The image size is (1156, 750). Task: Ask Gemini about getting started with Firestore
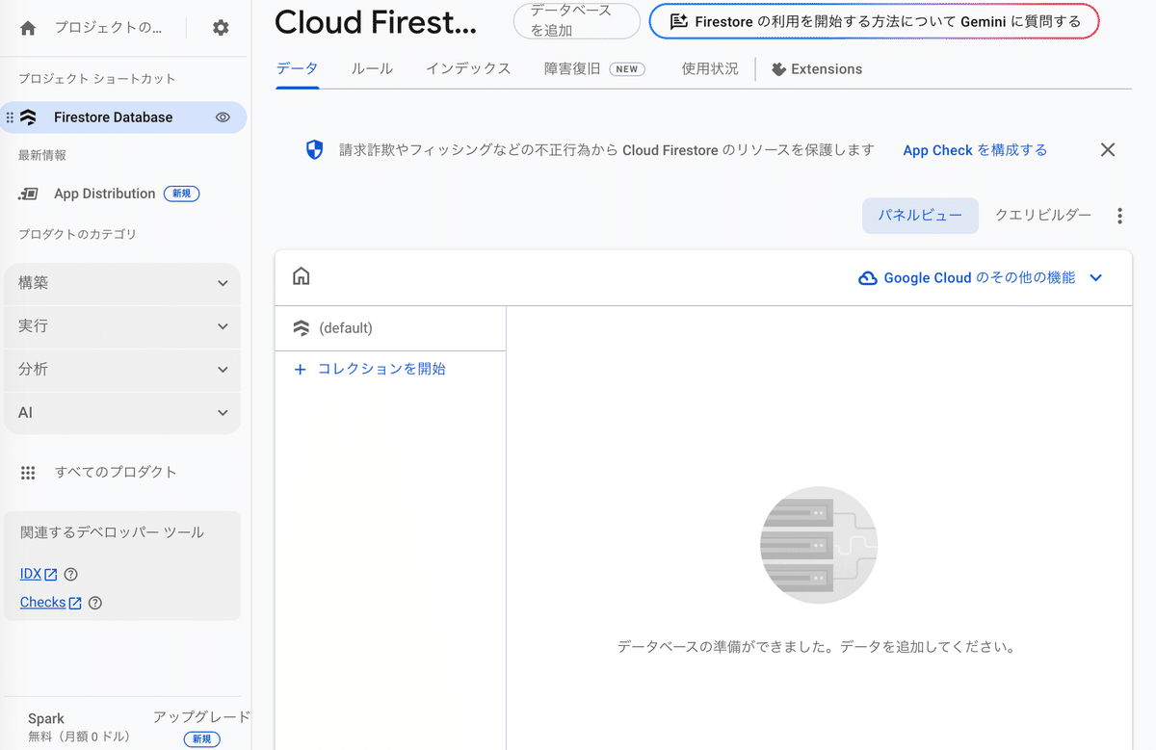point(873,20)
